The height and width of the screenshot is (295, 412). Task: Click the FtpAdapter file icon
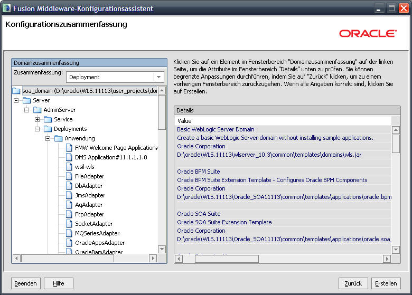click(69, 214)
